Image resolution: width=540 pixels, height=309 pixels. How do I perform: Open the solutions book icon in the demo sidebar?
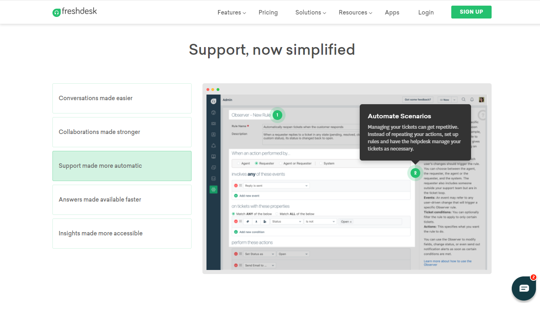[x=213, y=157]
